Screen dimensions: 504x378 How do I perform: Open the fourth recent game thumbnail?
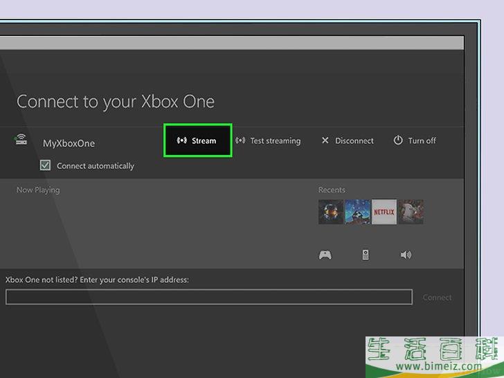pos(411,212)
